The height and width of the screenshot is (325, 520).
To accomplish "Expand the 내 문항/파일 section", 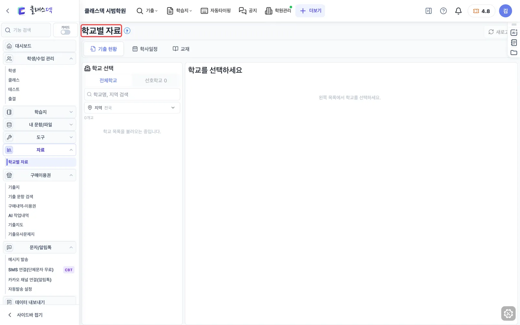I will pos(40,124).
